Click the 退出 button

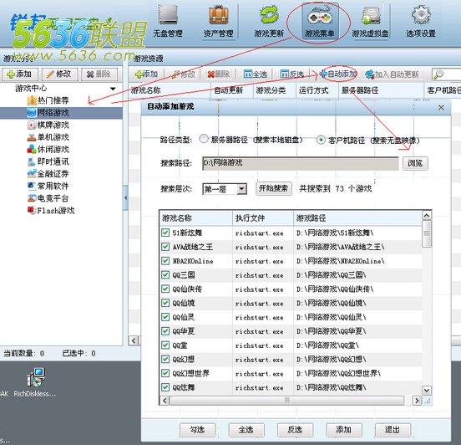tap(393, 430)
